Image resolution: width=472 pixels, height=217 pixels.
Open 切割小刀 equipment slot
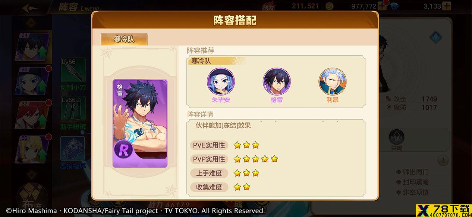pyautogui.click(x=73, y=70)
